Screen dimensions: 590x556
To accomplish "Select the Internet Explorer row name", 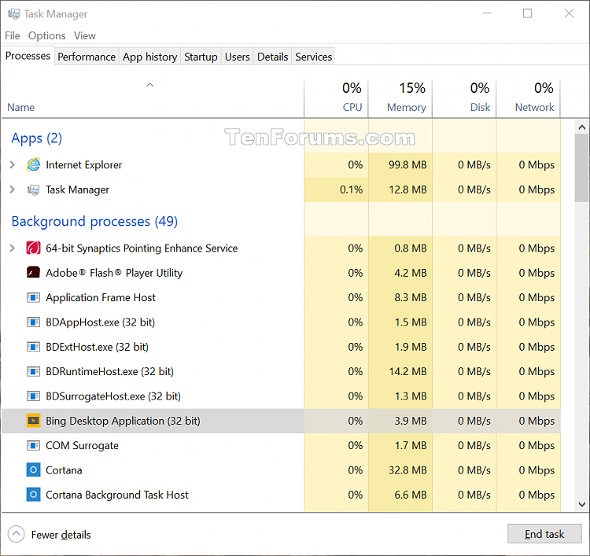I will 84,165.
